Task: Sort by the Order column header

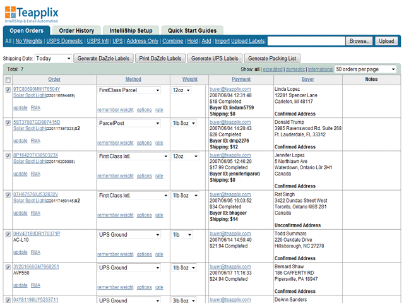Action: click(x=54, y=80)
